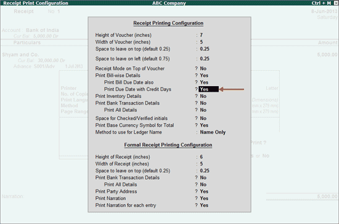Edit Space to leave on top value in Receipt Printing Configuration
This screenshot has width=339, height=224.
tap(205, 49)
